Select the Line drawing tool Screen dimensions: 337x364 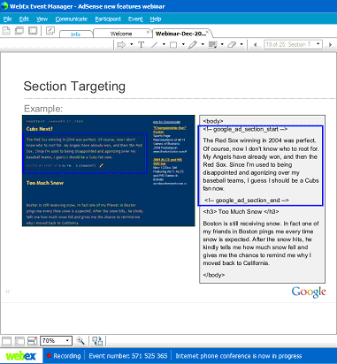pos(155,45)
